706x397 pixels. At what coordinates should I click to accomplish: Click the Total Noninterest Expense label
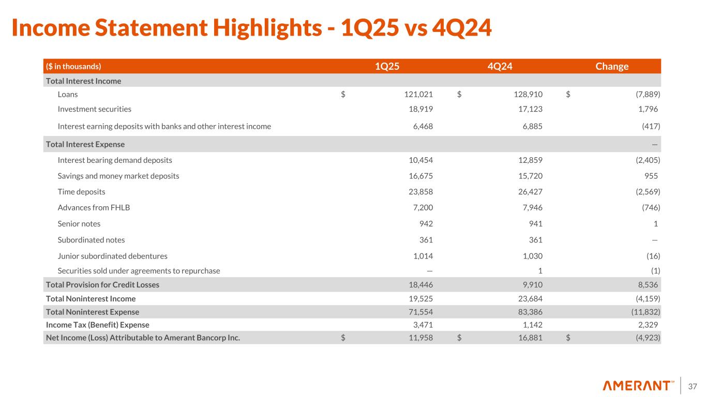tap(93, 312)
